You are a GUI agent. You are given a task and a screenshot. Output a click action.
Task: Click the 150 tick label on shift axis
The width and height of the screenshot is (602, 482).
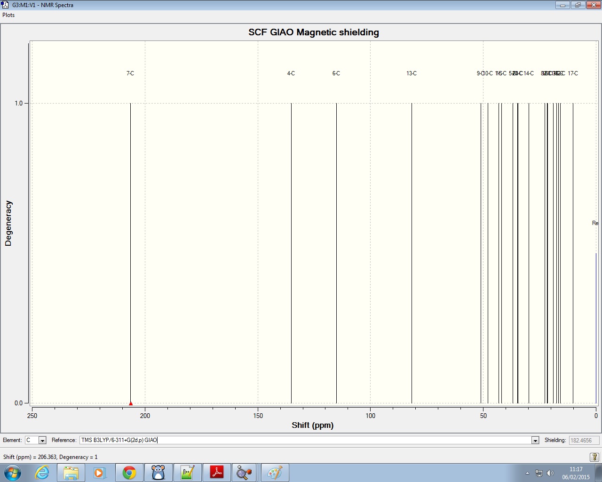pyautogui.click(x=258, y=416)
